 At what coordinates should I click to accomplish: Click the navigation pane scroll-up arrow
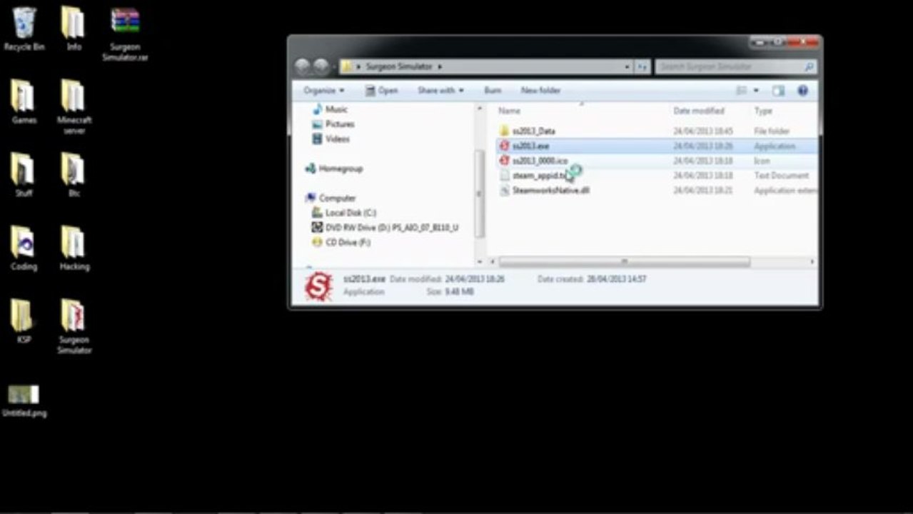pyautogui.click(x=480, y=107)
